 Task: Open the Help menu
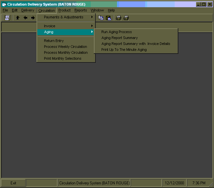click(x=111, y=10)
